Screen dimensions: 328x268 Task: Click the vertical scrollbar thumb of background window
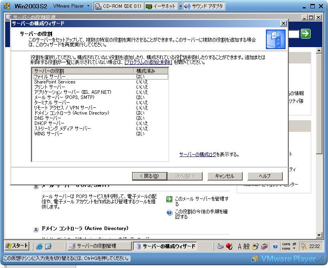(x=319, y=104)
